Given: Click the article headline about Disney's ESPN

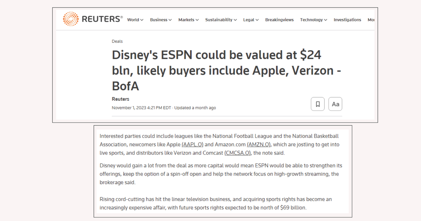Looking at the screenshot, I should pos(226,70).
